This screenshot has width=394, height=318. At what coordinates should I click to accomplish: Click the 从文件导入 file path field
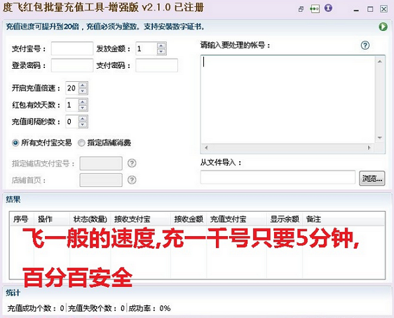[278, 177]
